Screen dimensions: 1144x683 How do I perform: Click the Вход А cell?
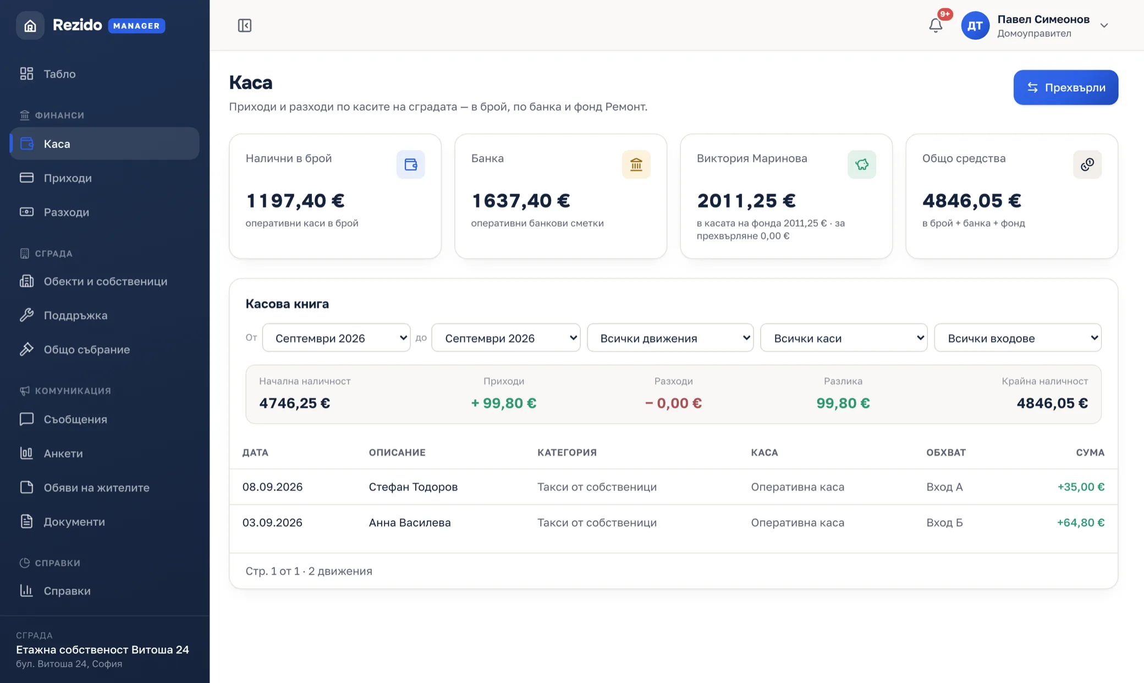(x=944, y=487)
